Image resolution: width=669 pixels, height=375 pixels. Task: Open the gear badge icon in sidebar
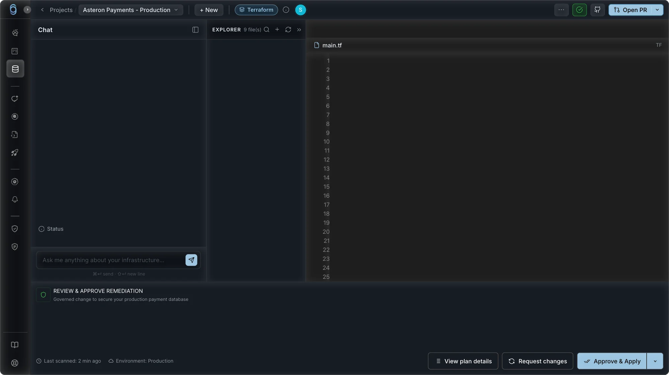pos(15,182)
